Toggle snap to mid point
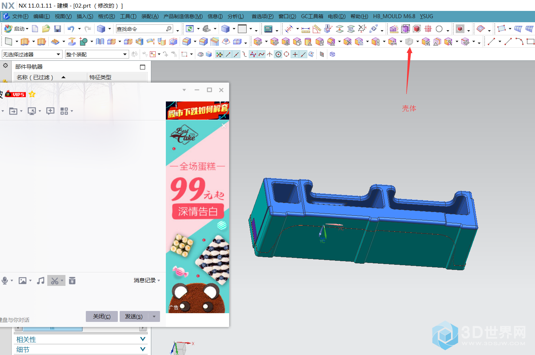This screenshot has height=355, width=535. 236,55
